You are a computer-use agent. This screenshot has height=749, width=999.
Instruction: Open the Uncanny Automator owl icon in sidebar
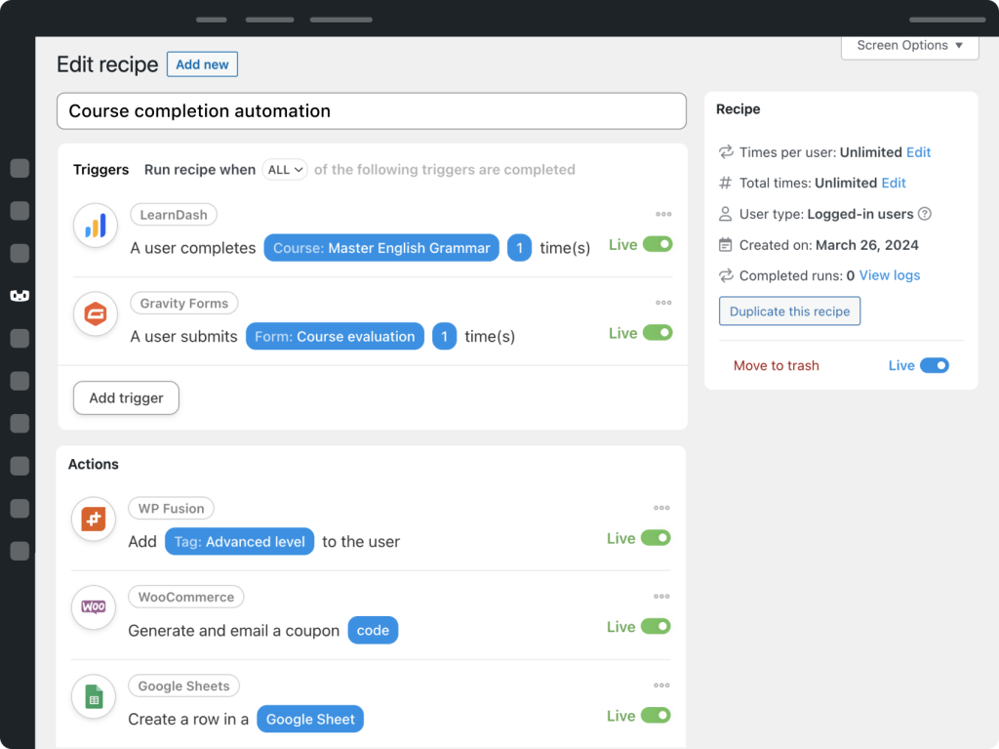(x=20, y=296)
